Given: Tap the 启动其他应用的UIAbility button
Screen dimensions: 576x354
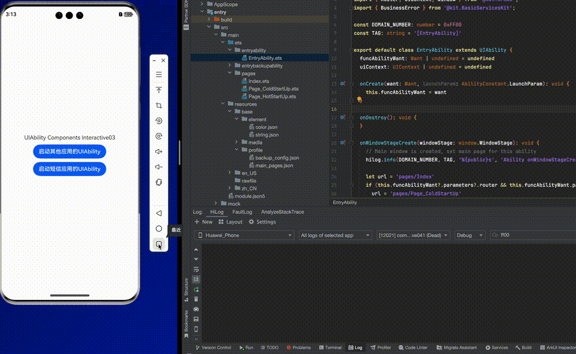Looking at the screenshot, I should (70, 151).
